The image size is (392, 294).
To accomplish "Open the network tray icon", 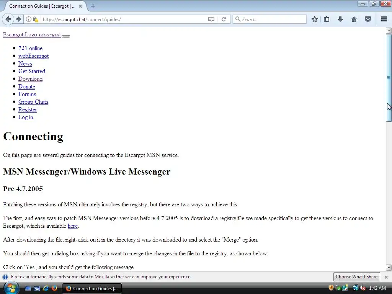I will pos(355,288).
